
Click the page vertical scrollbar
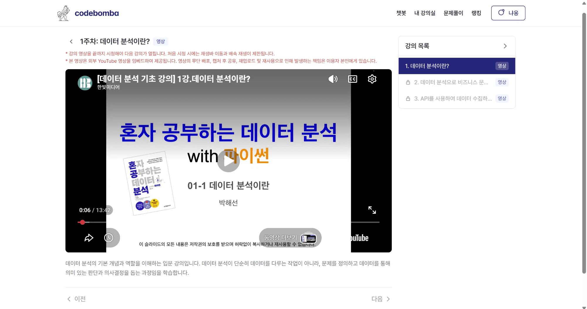[x=584, y=143]
